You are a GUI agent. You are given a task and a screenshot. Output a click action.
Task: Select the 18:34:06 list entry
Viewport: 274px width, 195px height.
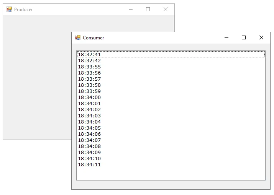pyautogui.click(x=171, y=134)
